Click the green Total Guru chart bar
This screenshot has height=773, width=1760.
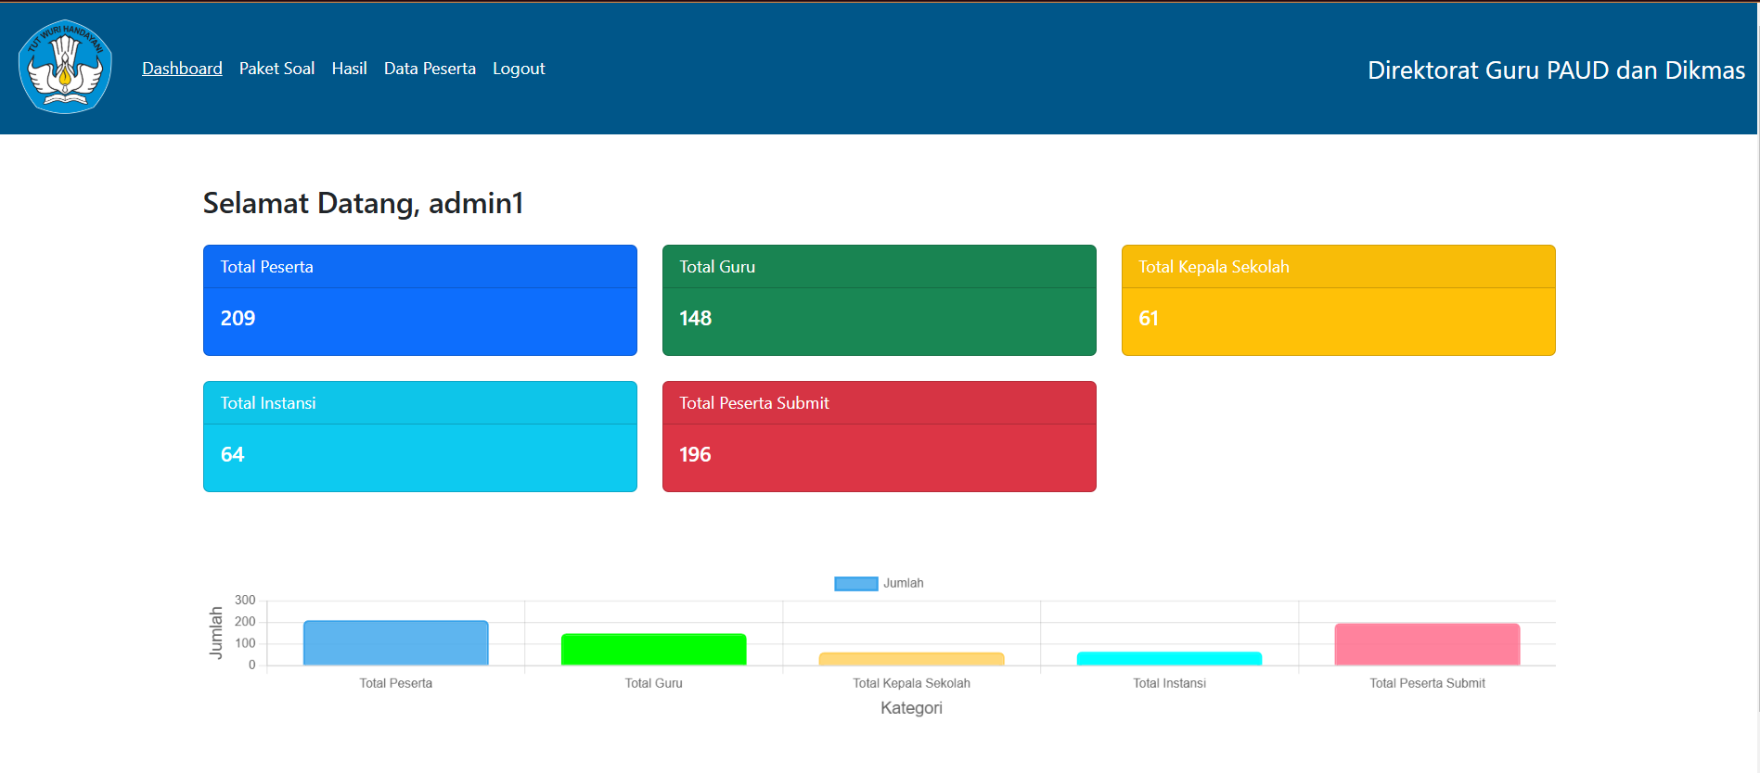point(653,650)
